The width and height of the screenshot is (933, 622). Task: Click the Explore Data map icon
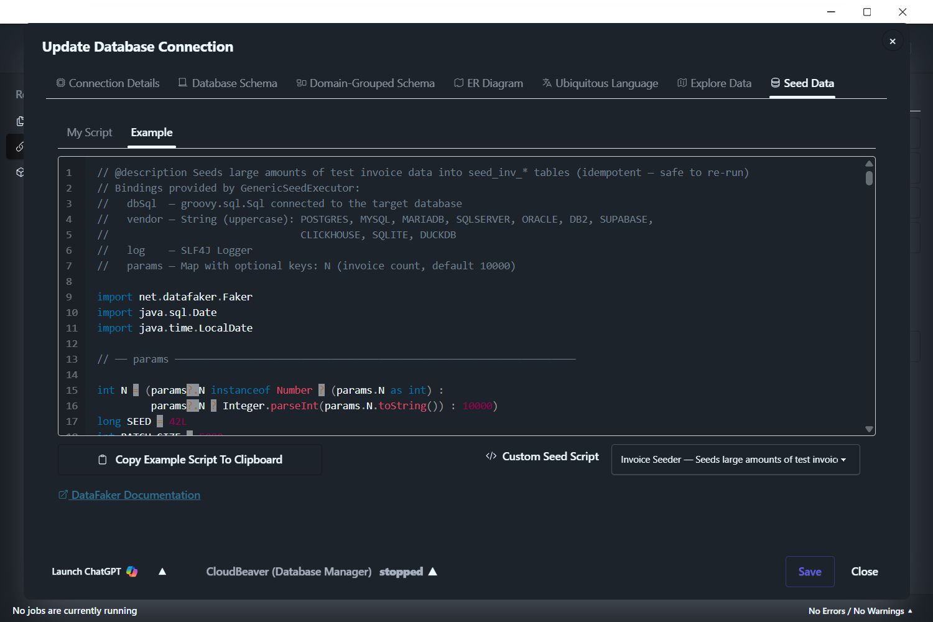pyautogui.click(x=682, y=83)
